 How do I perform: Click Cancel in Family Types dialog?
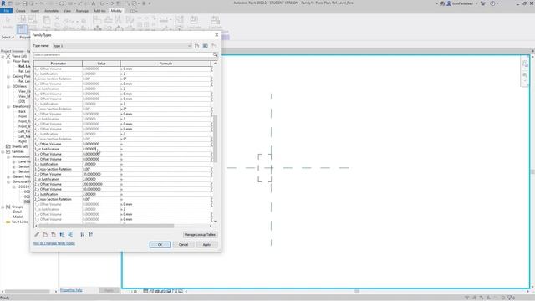[x=183, y=245]
